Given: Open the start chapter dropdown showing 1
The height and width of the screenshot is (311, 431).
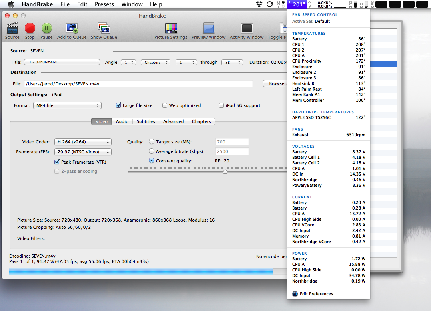Looking at the screenshot, I should click(x=186, y=62).
